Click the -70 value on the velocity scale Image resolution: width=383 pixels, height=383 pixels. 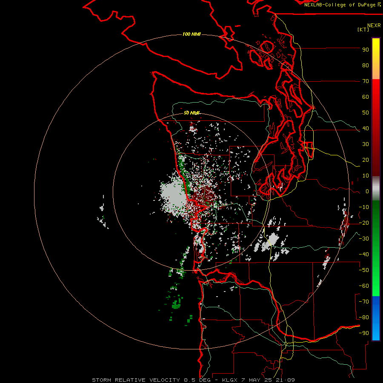point(364,302)
